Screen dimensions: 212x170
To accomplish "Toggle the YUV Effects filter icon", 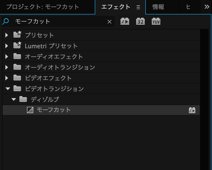I will [156, 21].
